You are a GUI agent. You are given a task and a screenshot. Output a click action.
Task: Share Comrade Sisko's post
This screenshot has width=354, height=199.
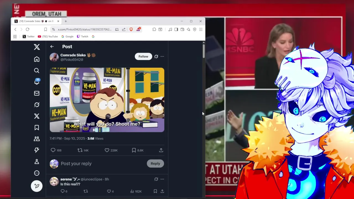click(161, 150)
